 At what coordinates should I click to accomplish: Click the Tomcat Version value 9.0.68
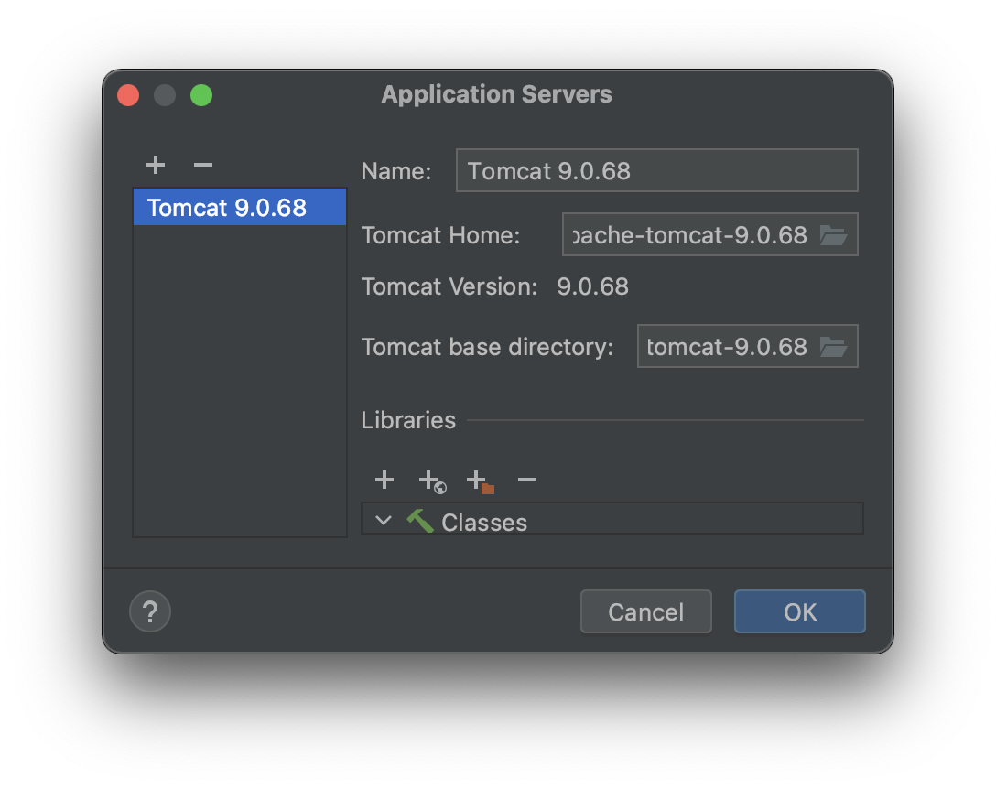click(592, 286)
